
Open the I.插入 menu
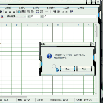pos(22,8)
